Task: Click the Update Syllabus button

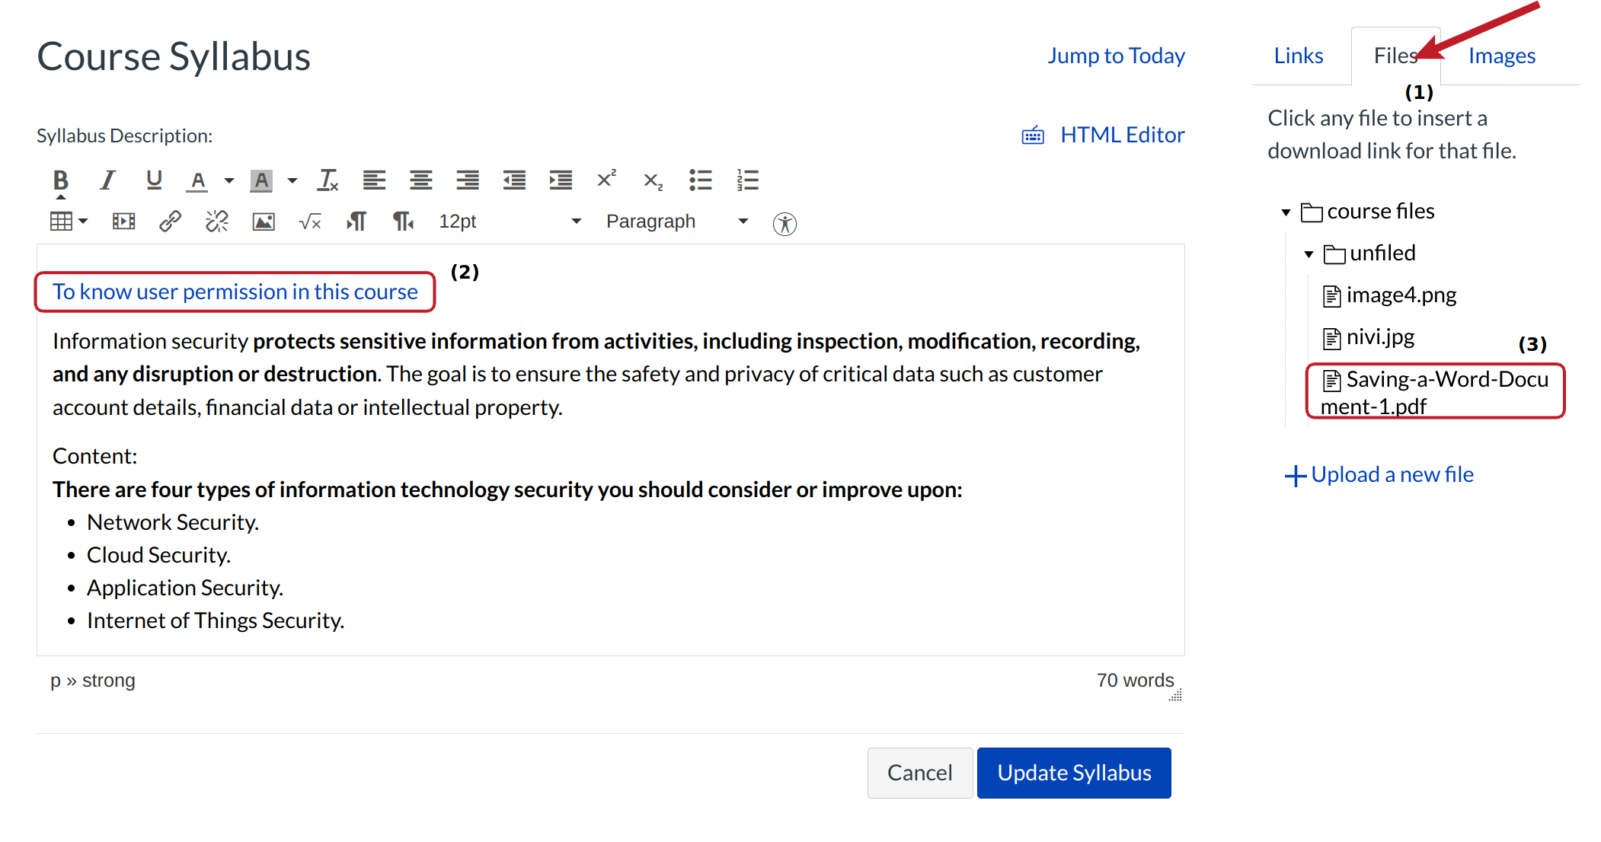Action: click(x=1073, y=773)
